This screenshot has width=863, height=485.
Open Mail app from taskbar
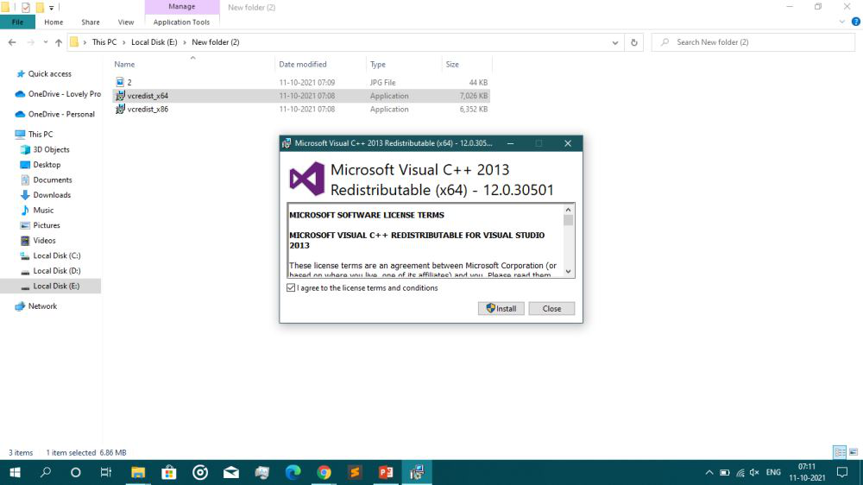tap(231, 472)
